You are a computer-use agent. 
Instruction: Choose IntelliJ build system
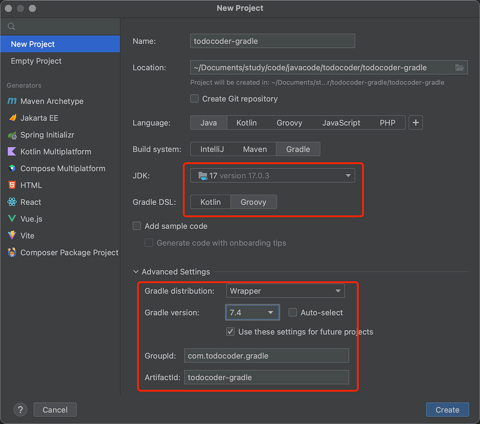pyautogui.click(x=212, y=149)
